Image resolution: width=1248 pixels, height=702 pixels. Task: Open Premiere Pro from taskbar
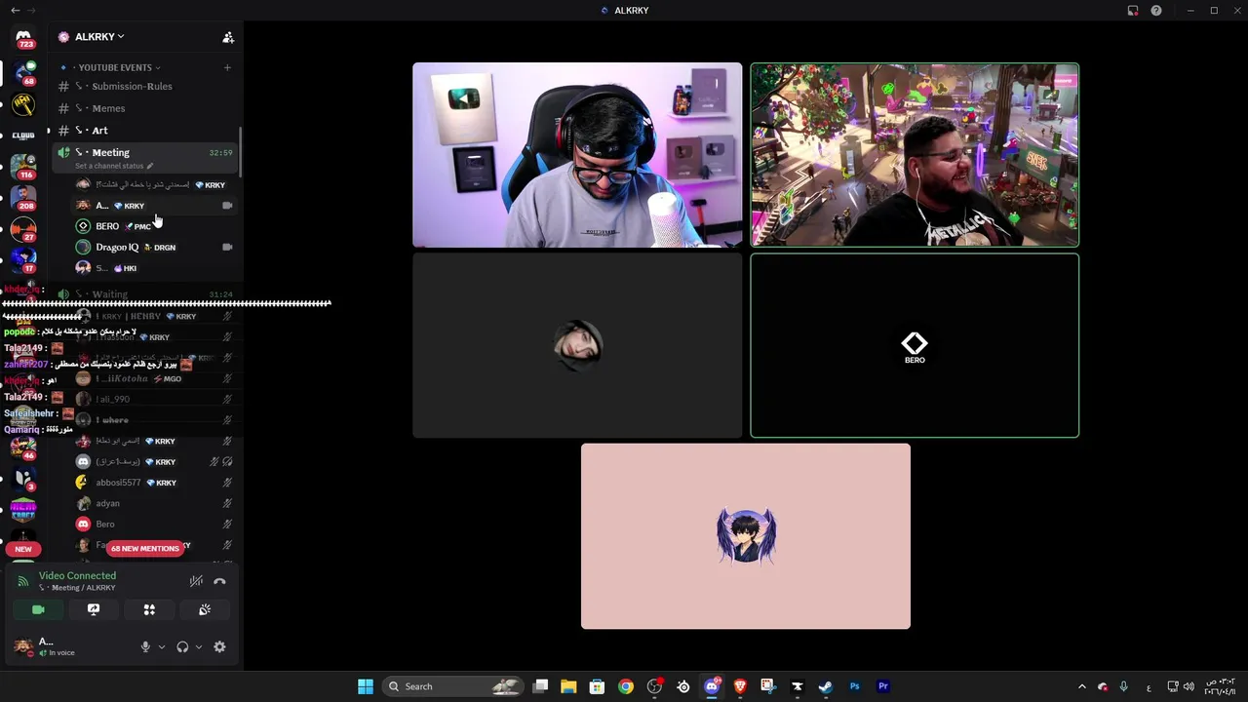click(883, 686)
